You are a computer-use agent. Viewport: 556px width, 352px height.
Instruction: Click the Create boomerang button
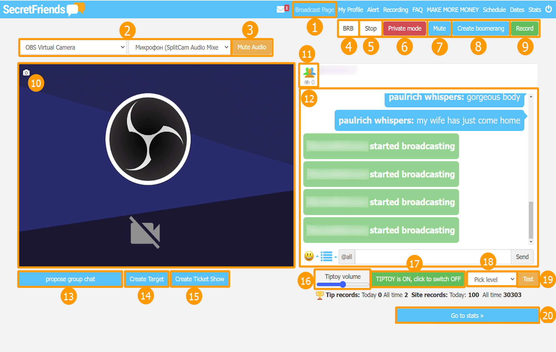[480, 28]
